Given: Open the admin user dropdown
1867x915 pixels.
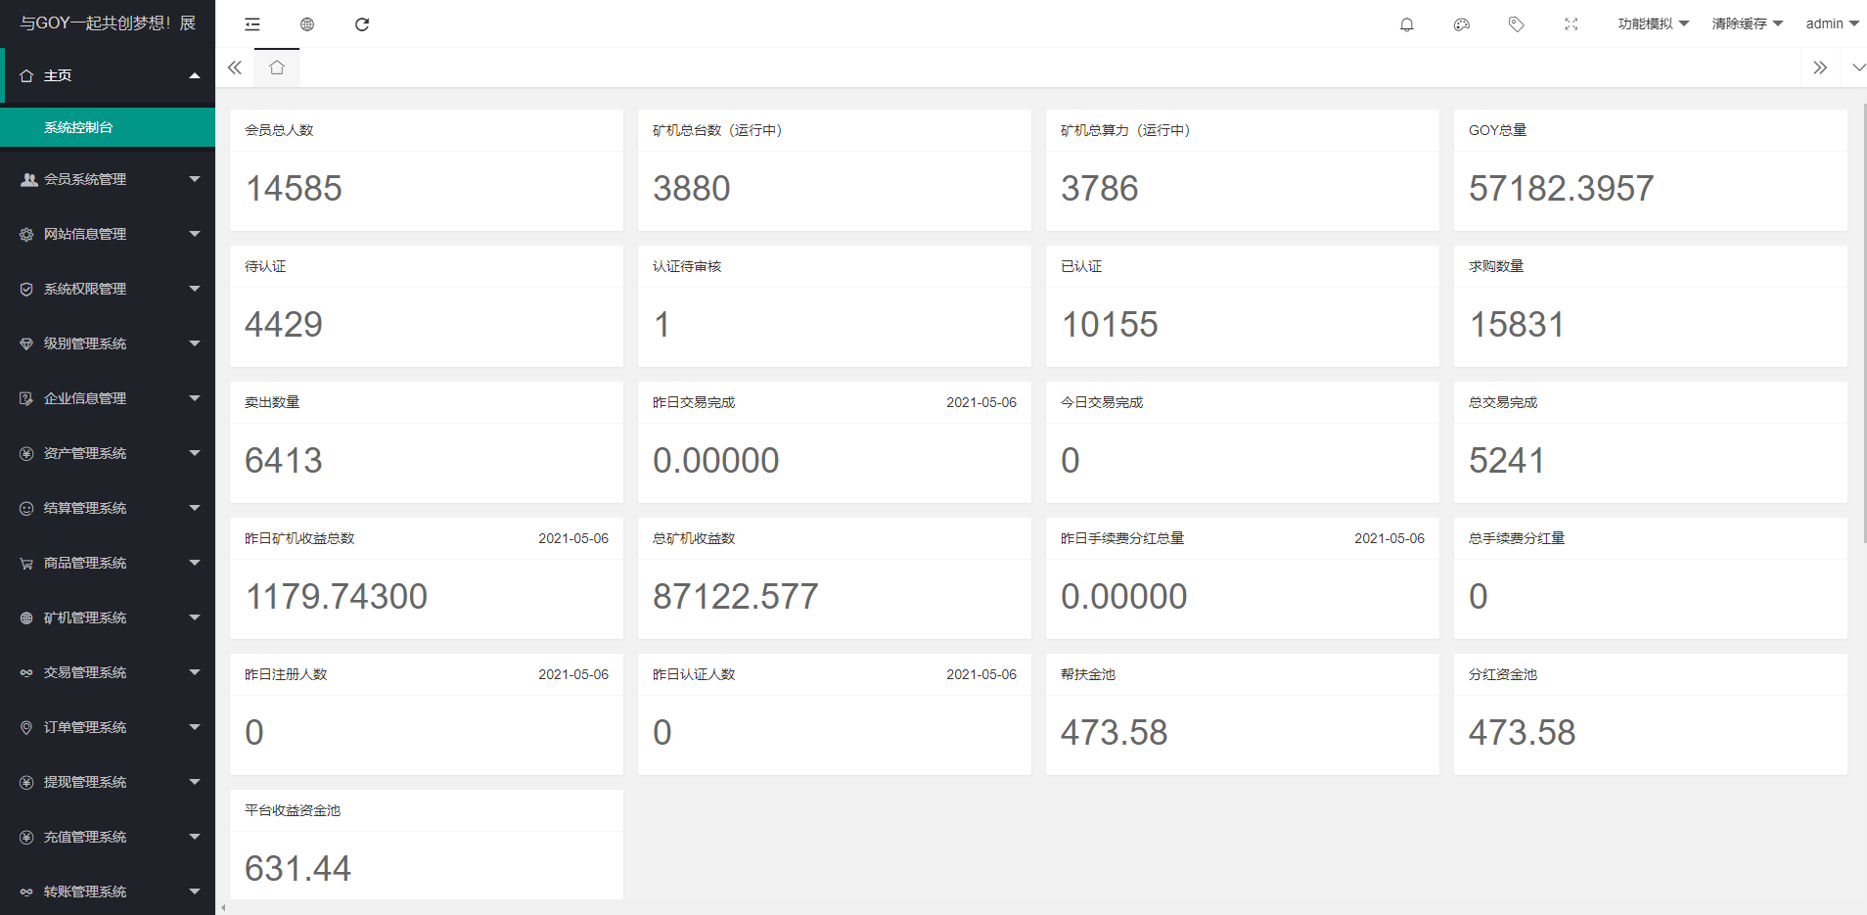Looking at the screenshot, I should point(1832,24).
